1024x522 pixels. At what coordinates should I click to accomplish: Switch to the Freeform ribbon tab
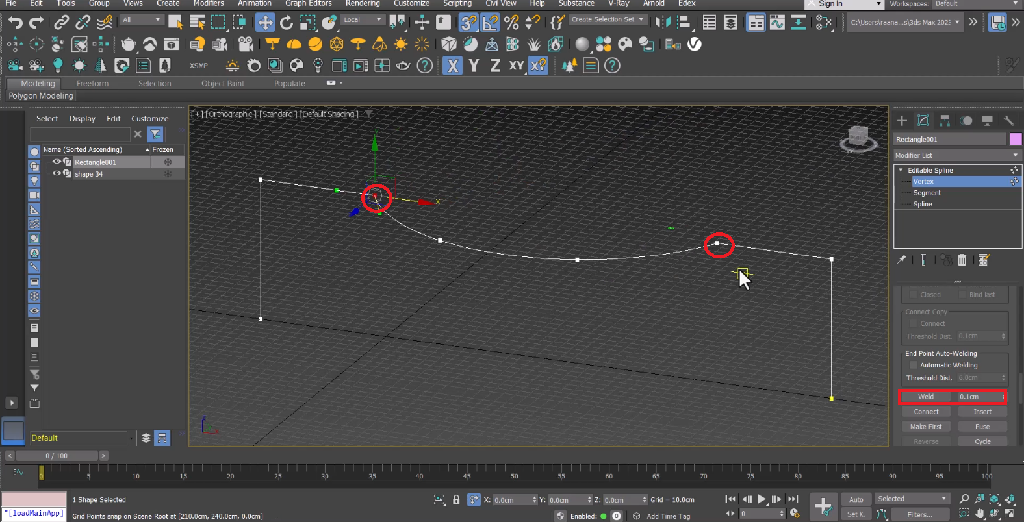[x=92, y=84]
